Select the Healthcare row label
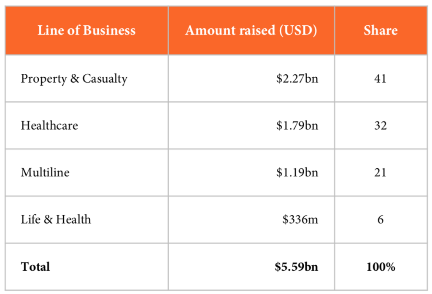The height and width of the screenshot is (294, 432). pyautogui.click(x=49, y=125)
